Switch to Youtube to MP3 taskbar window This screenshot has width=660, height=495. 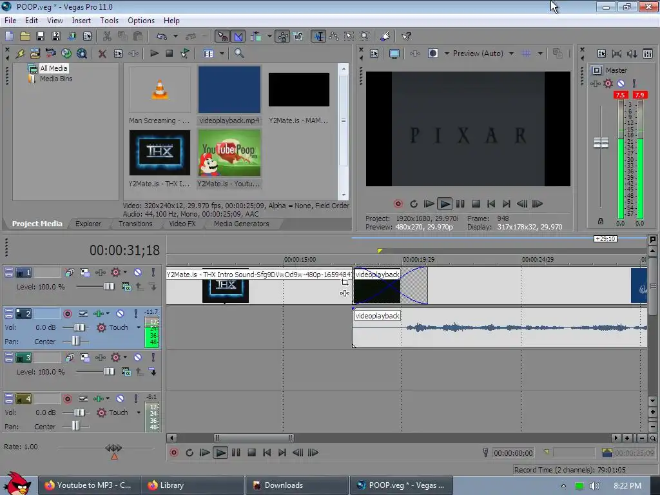point(89,485)
